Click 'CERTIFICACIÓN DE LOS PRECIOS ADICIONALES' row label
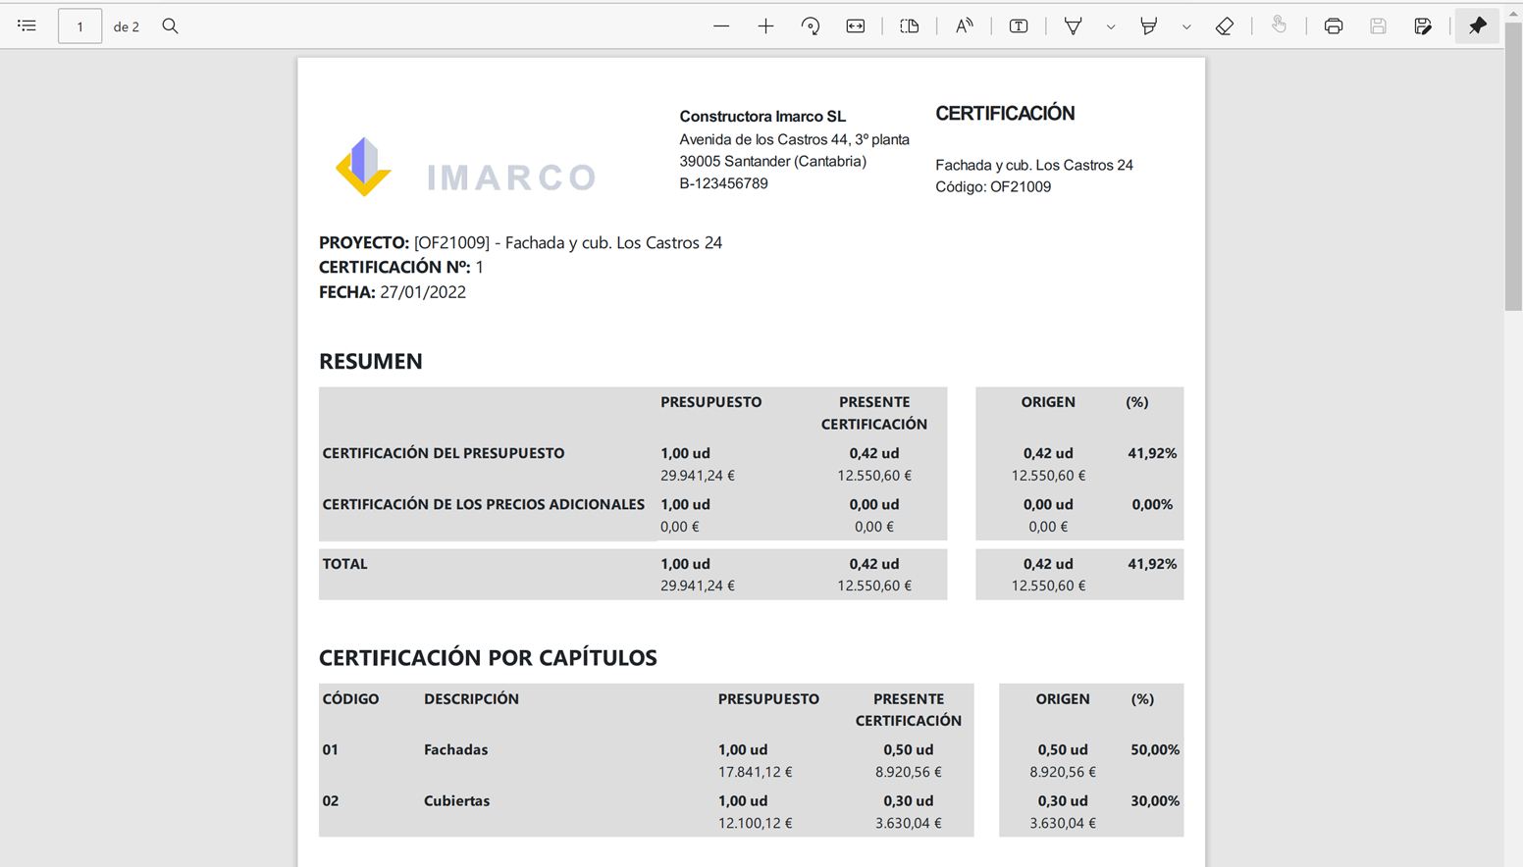 484,504
